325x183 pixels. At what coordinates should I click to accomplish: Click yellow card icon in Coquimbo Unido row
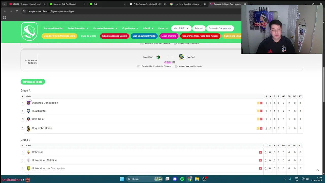(258, 128)
